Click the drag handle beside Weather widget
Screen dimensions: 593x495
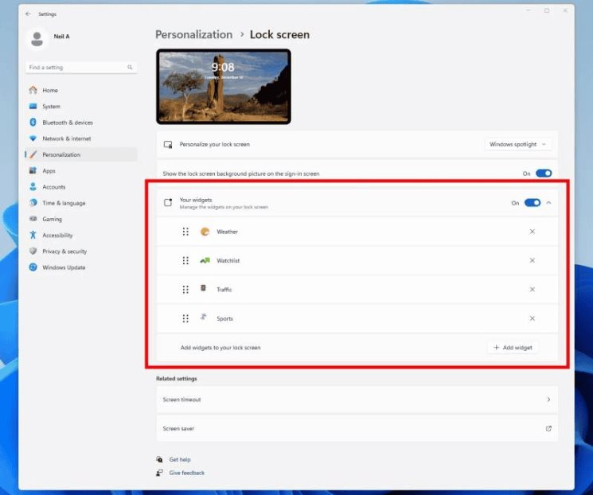tap(185, 232)
